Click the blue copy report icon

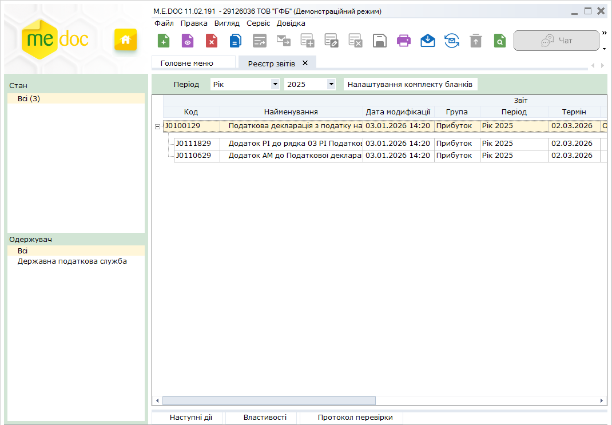[x=236, y=41]
